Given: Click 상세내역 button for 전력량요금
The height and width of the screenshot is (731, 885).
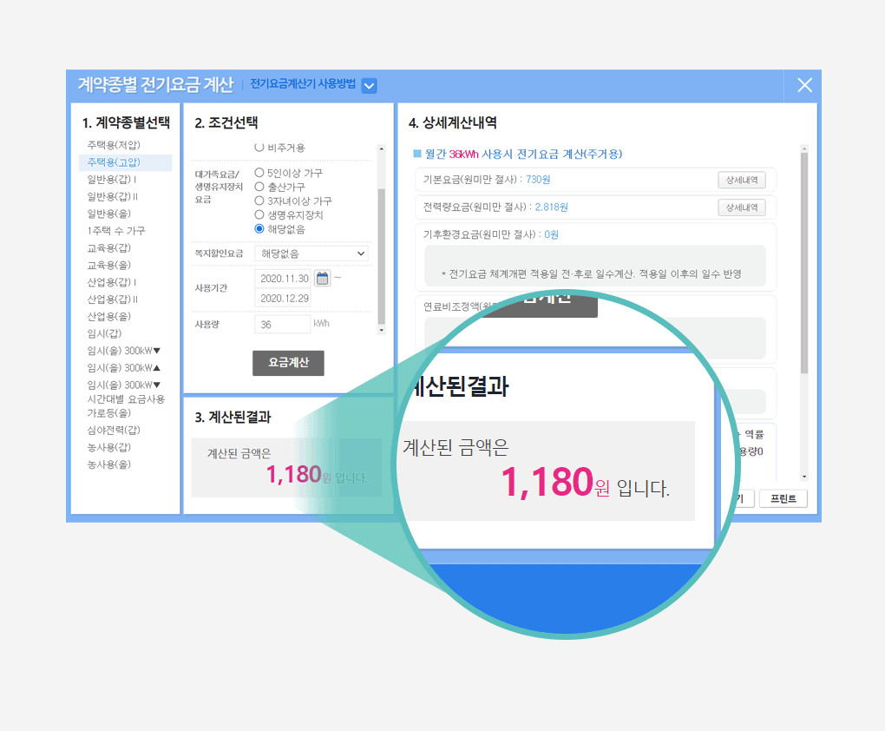Looking at the screenshot, I should 741,207.
